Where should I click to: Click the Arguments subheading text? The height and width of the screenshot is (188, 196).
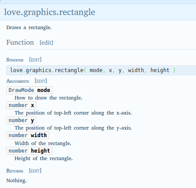click(x=18, y=81)
